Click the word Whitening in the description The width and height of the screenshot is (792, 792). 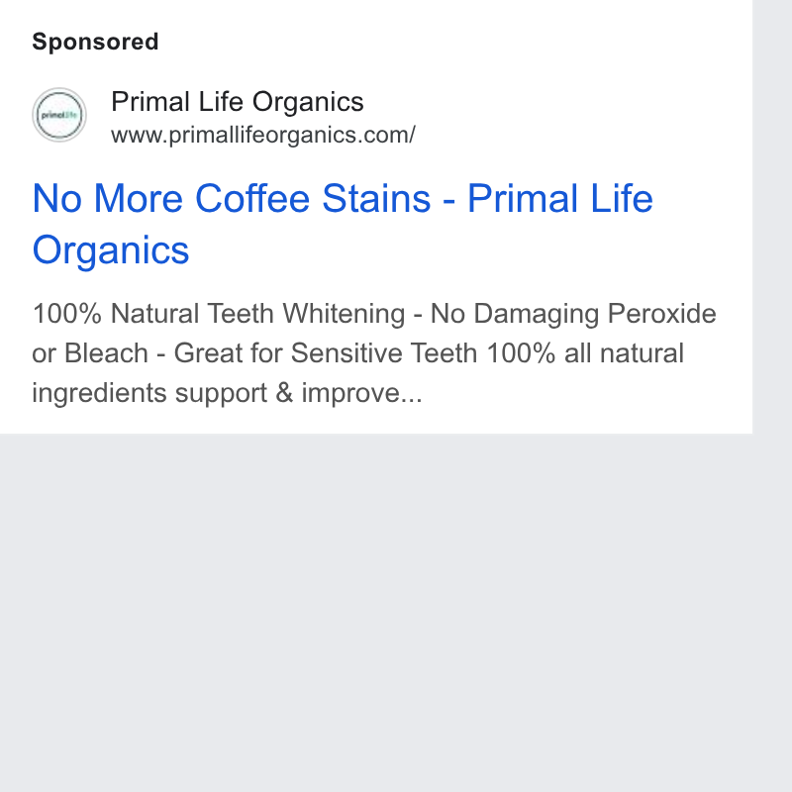344,314
